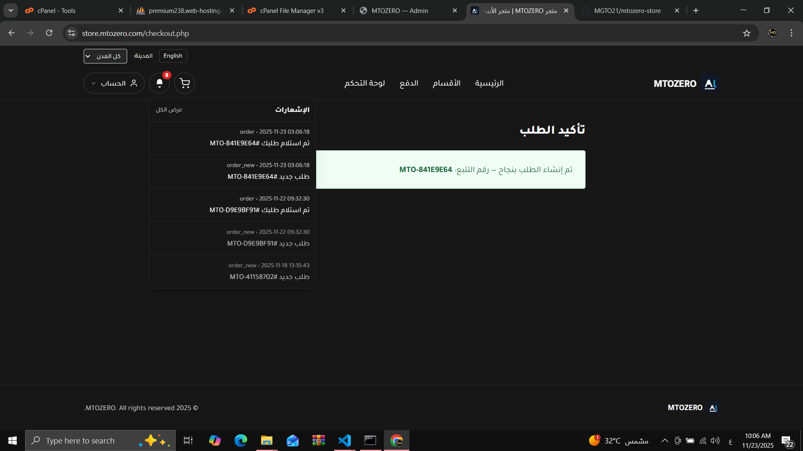Reload the checkout page
Screen dimensions: 803x451
click(x=49, y=33)
